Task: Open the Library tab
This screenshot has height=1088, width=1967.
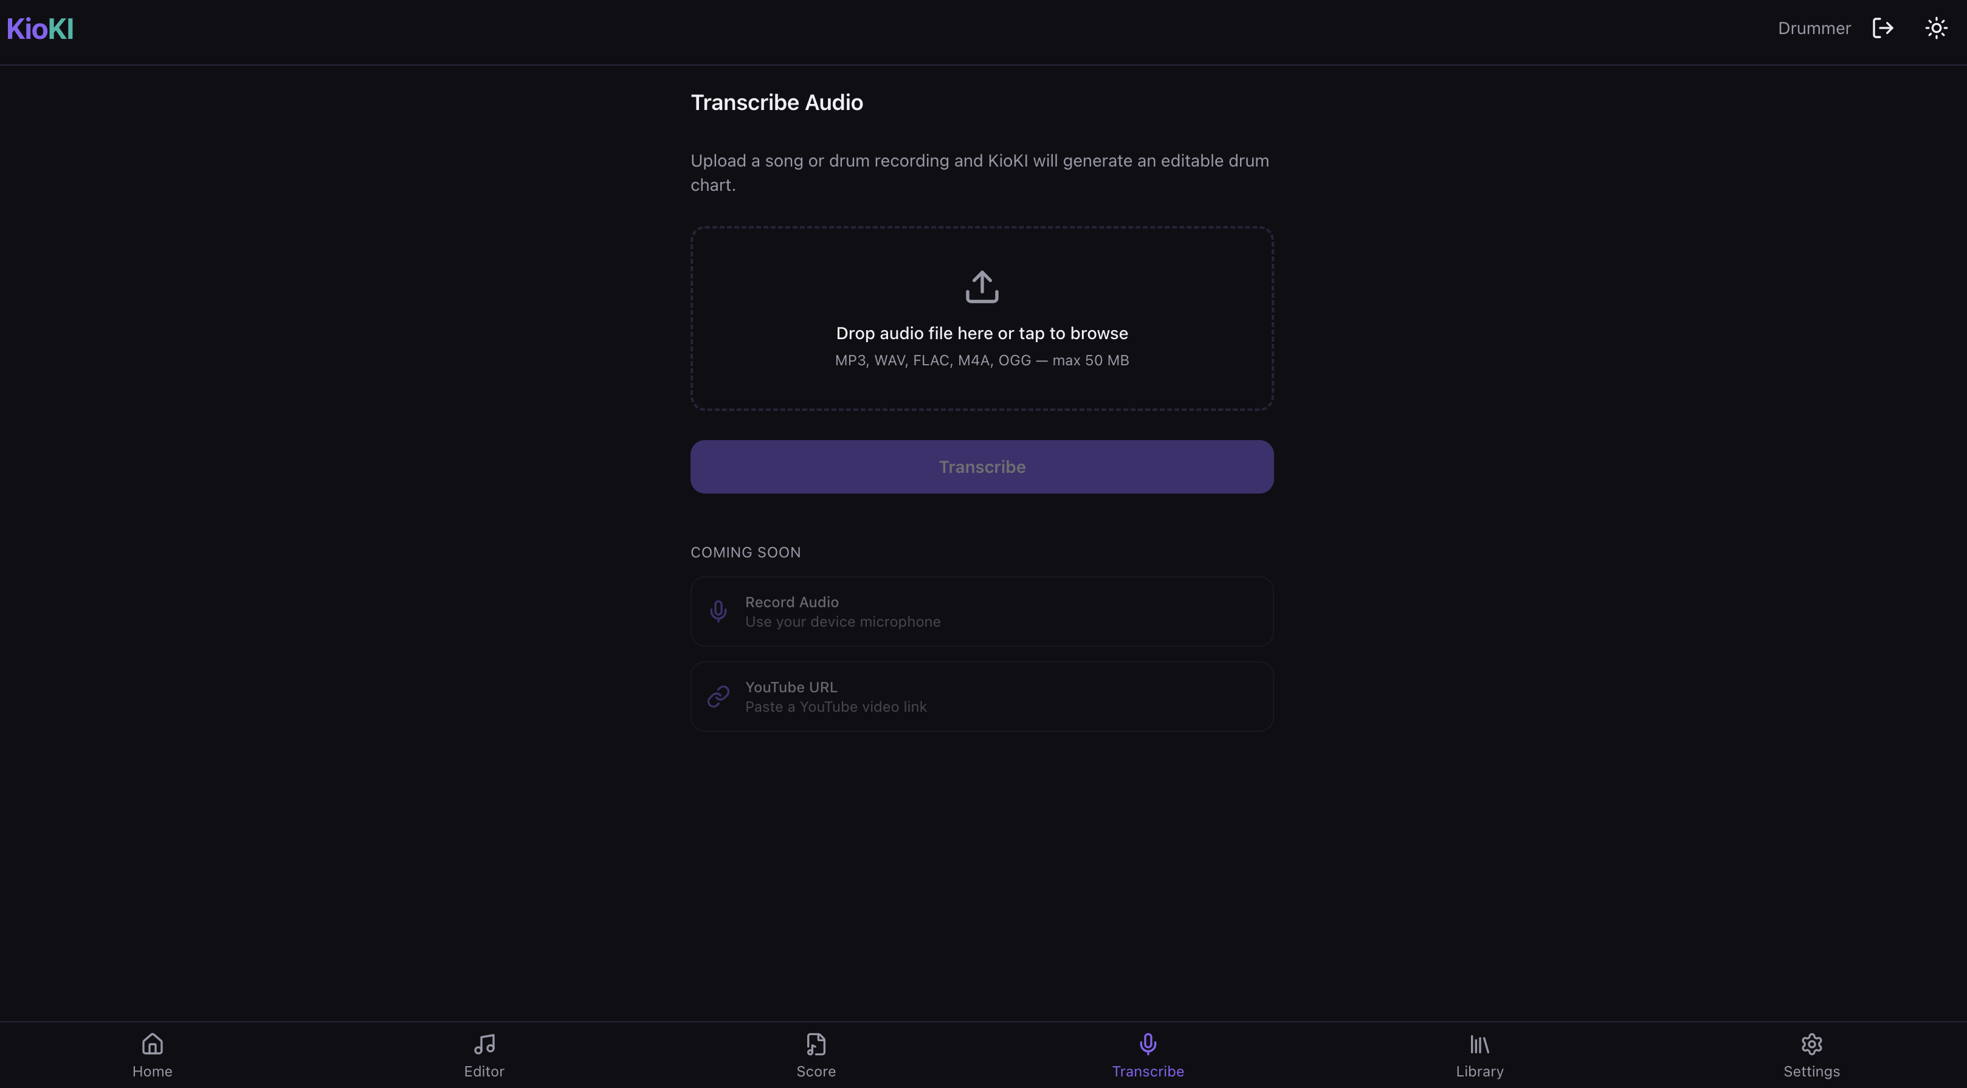Action: tap(1479, 1055)
